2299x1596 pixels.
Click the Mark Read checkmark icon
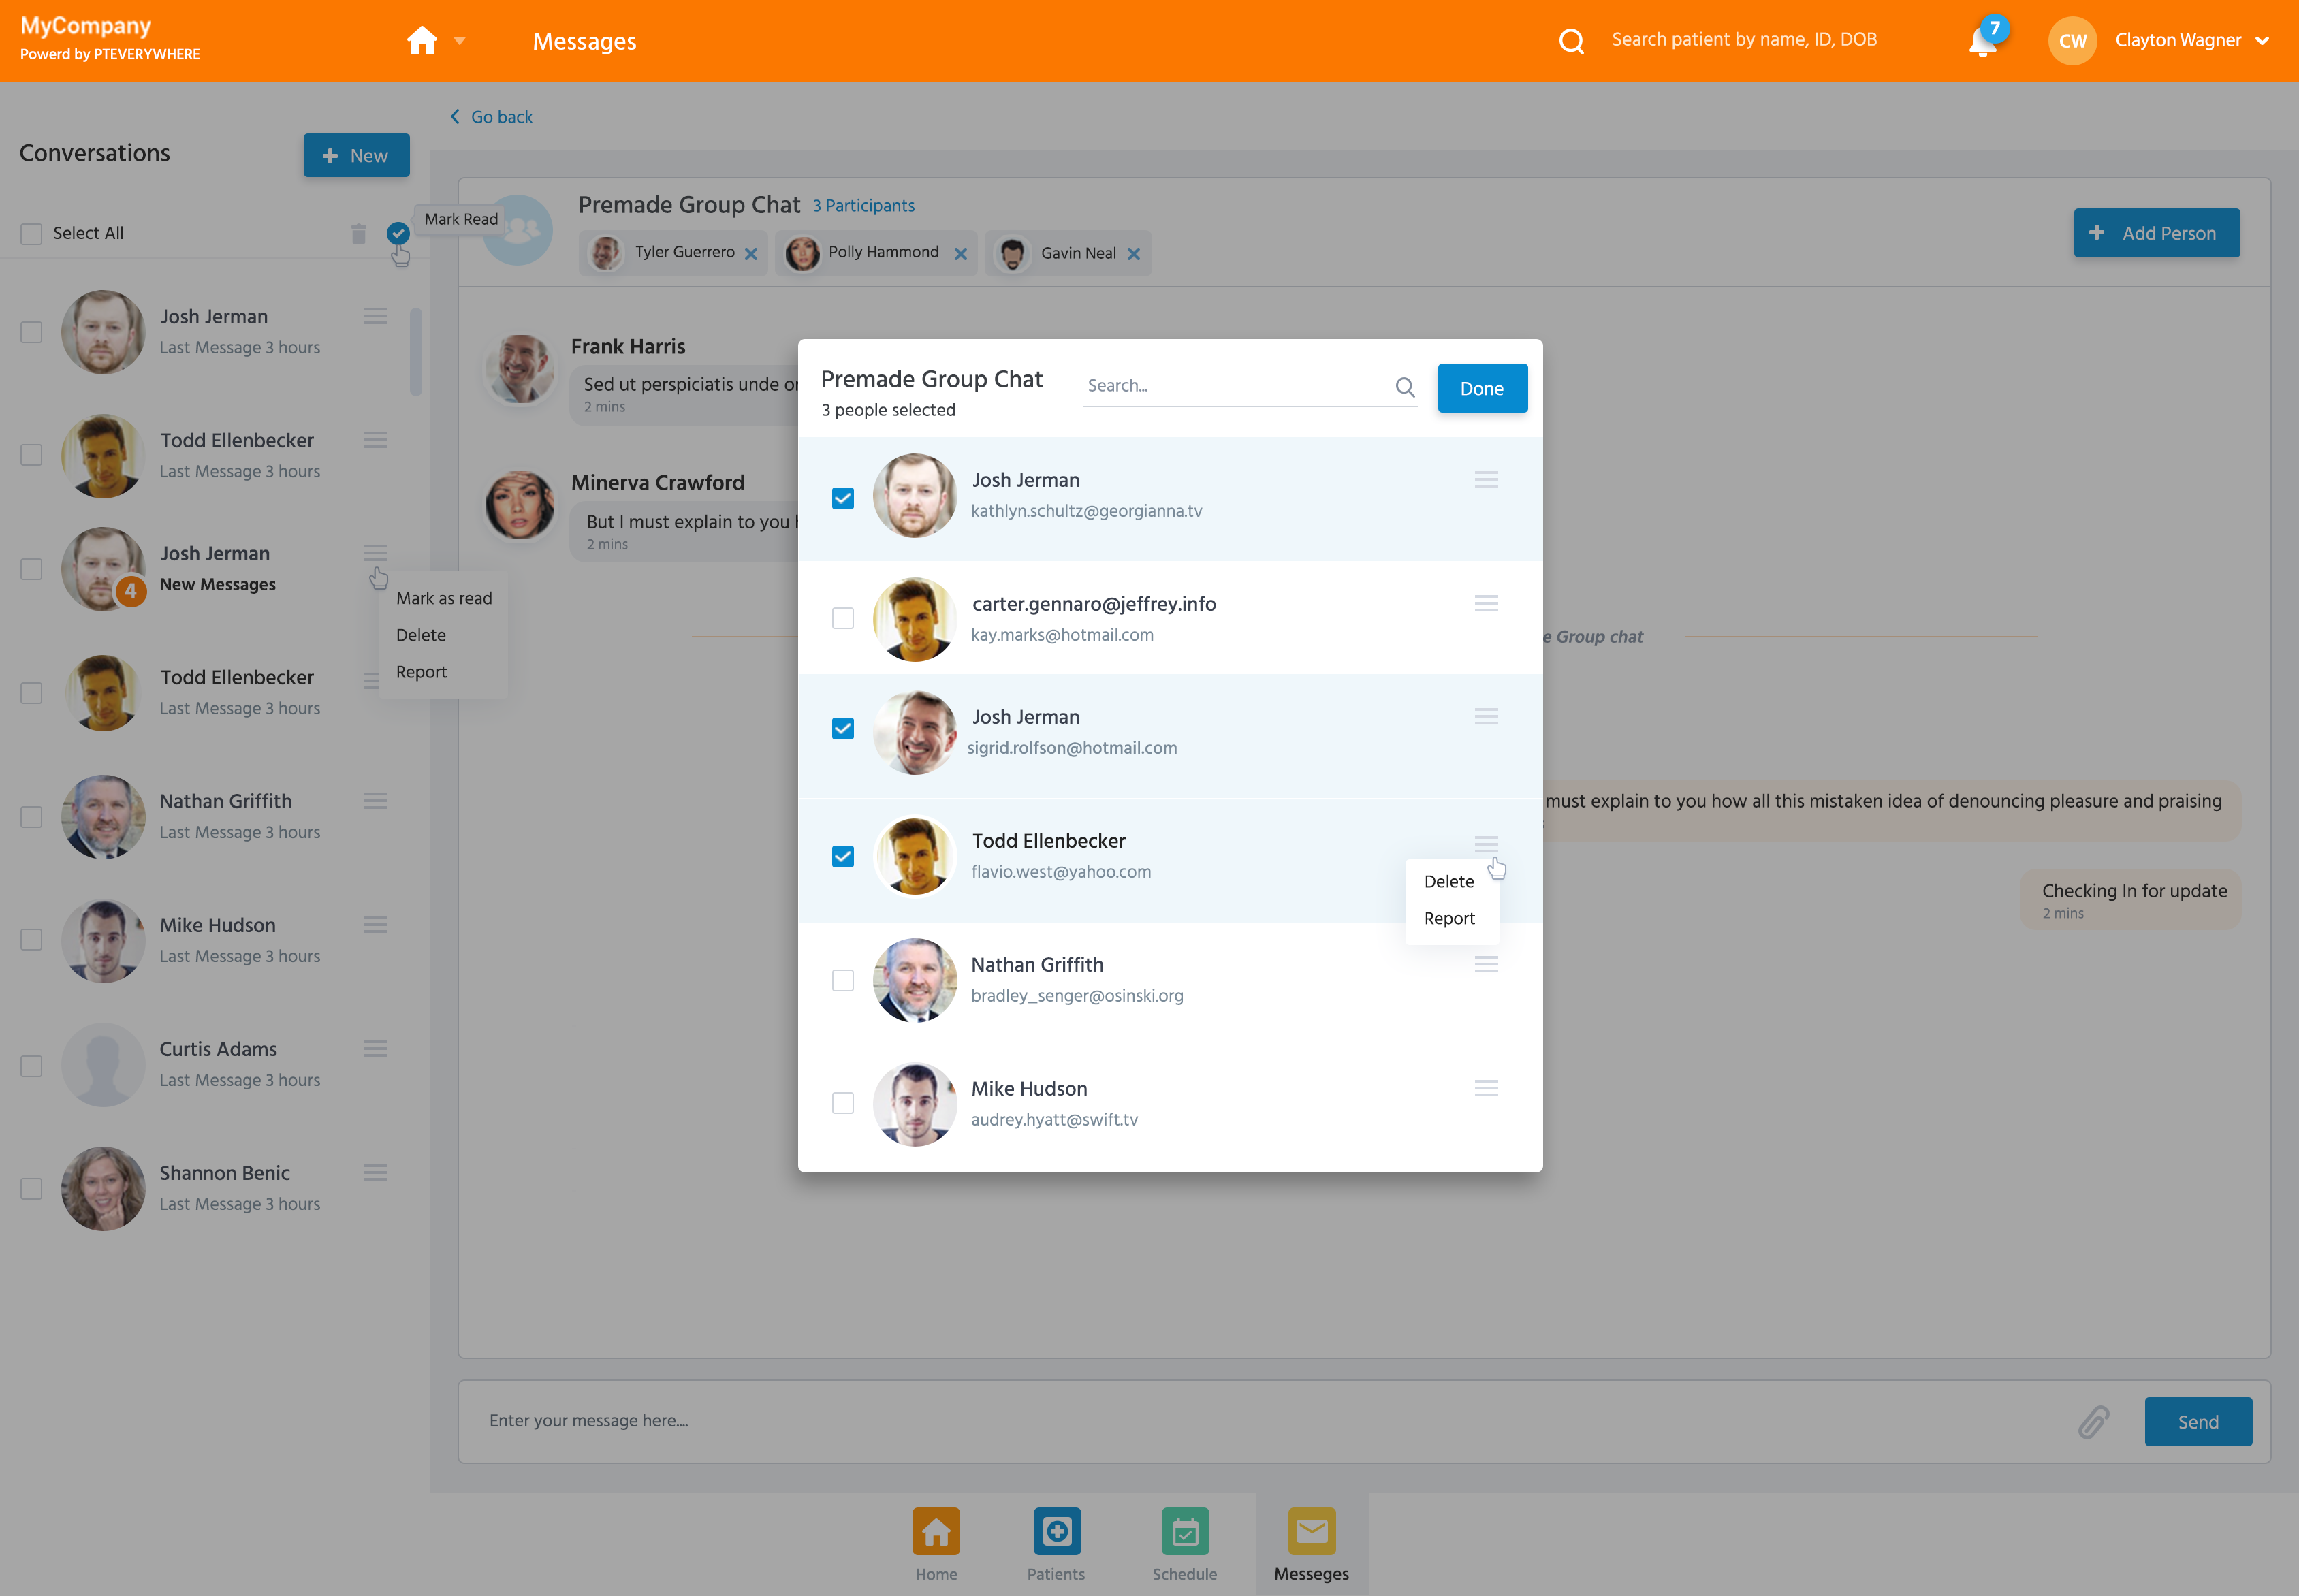click(x=398, y=233)
